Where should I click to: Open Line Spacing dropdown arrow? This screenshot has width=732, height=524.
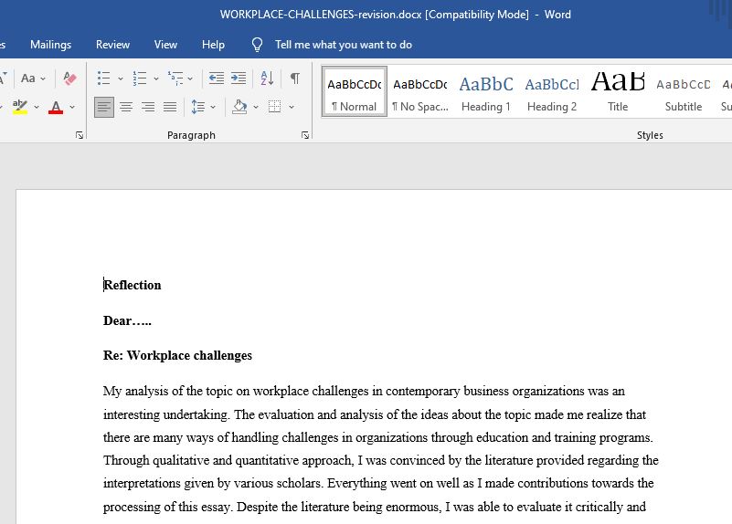click(x=213, y=107)
